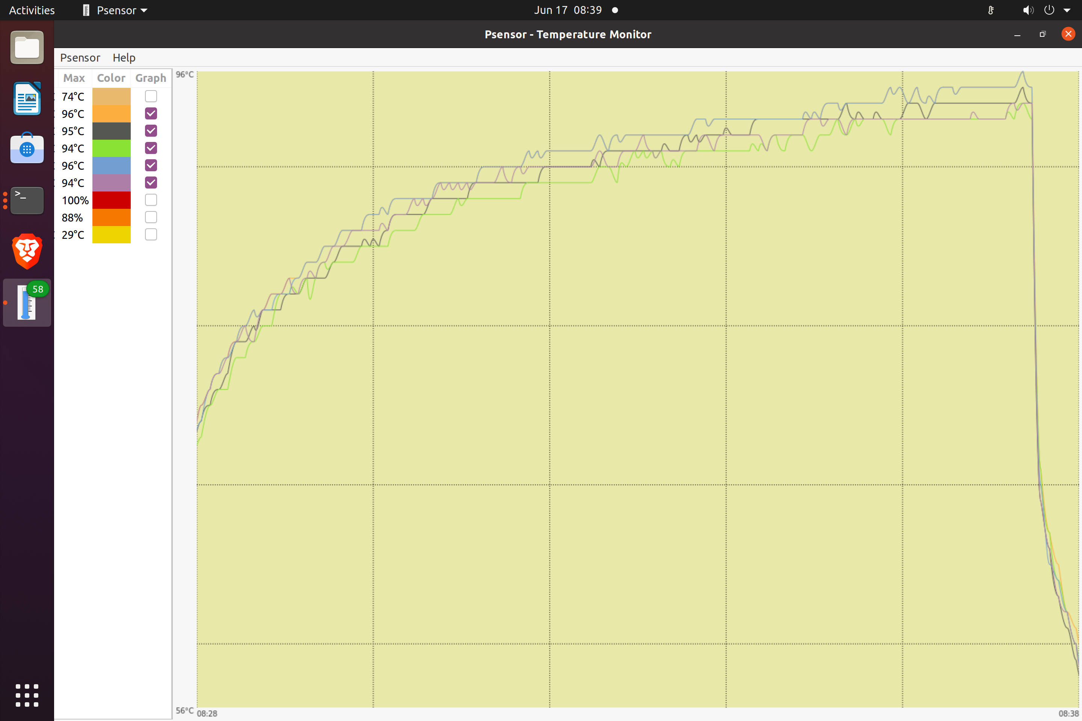Sort by the Max column header
This screenshot has width=1082, height=721.
pos(74,78)
